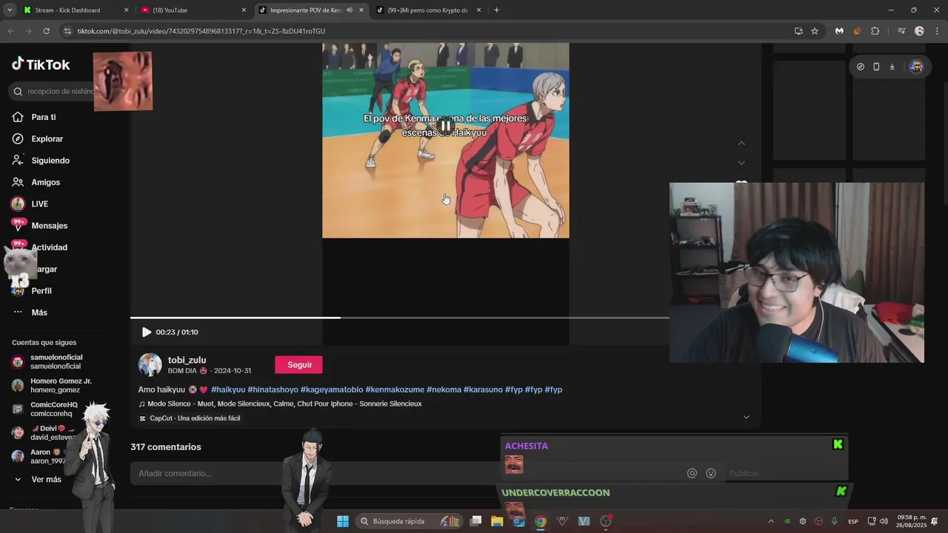Reload the page in Chrome
This screenshot has height=533, width=948.
(x=46, y=31)
